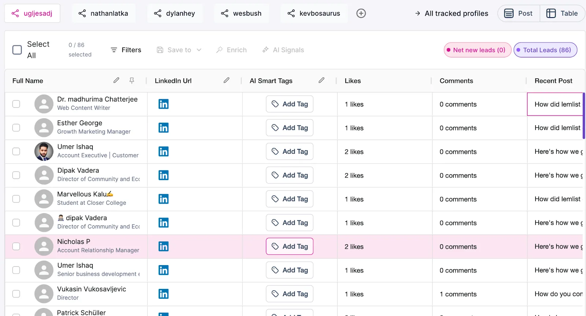Edit the LinkedIn Url column pencil icon

click(227, 80)
